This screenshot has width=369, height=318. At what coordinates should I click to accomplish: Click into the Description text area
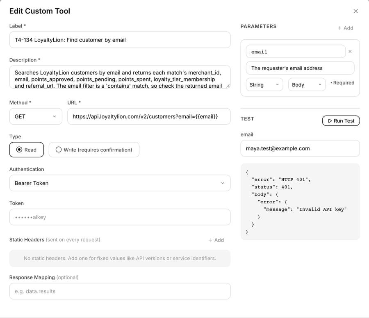[120, 77]
